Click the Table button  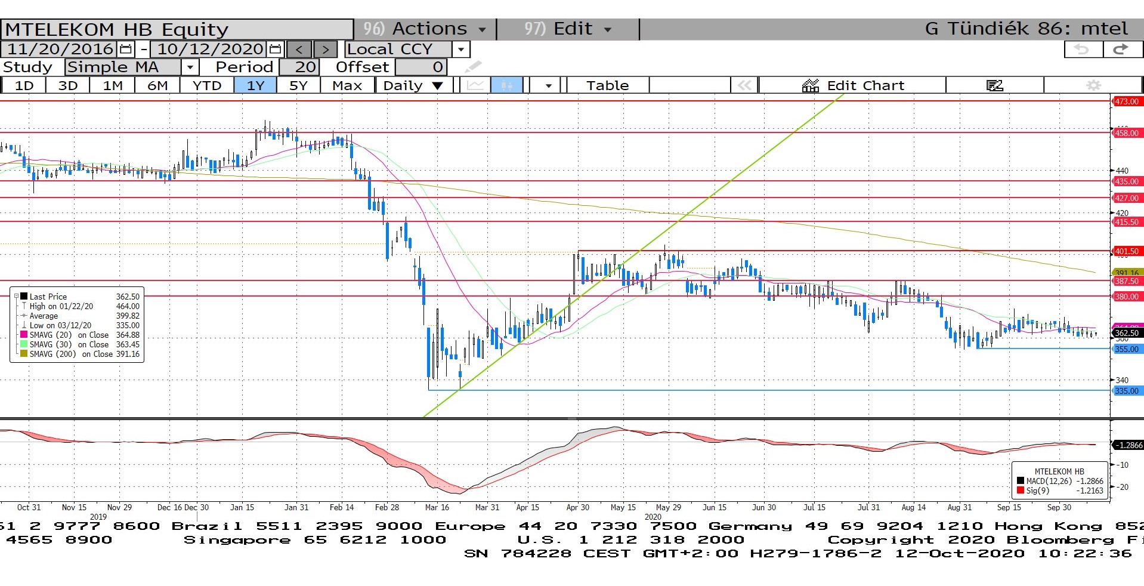[x=607, y=85]
